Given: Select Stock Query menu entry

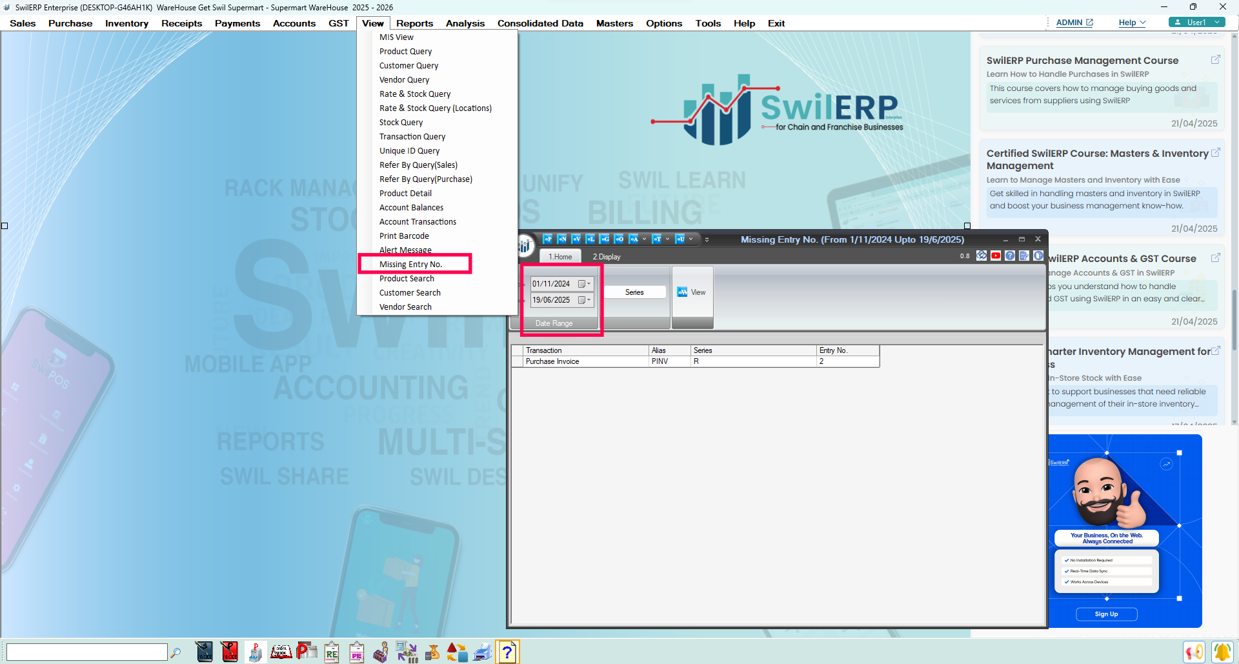Looking at the screenshot, I should 401,123.
